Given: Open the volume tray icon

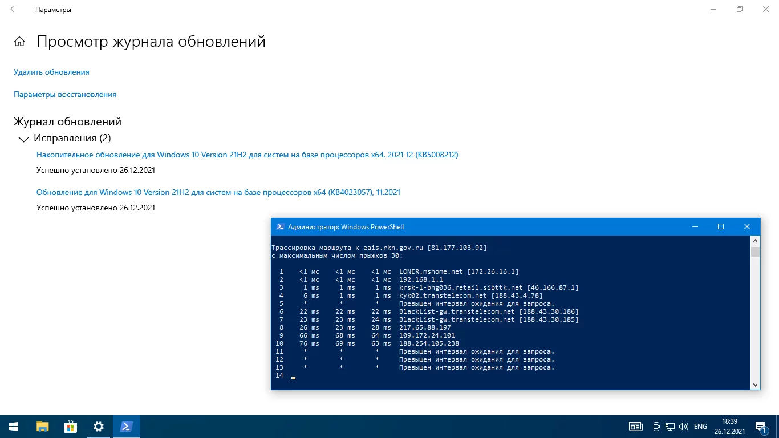Looking at the screenshot, I should [684, 427].
